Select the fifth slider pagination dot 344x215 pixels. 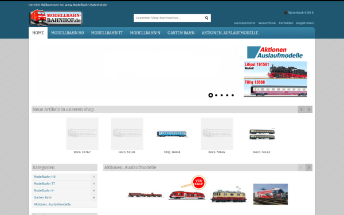233,95
